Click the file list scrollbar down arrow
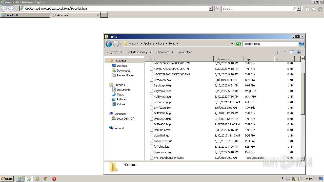Viewport: 324px width, 182px height. (x=302, y=158)
